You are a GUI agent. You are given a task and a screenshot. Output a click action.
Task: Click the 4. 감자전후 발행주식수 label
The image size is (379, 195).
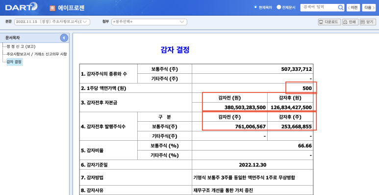point(103,127)
